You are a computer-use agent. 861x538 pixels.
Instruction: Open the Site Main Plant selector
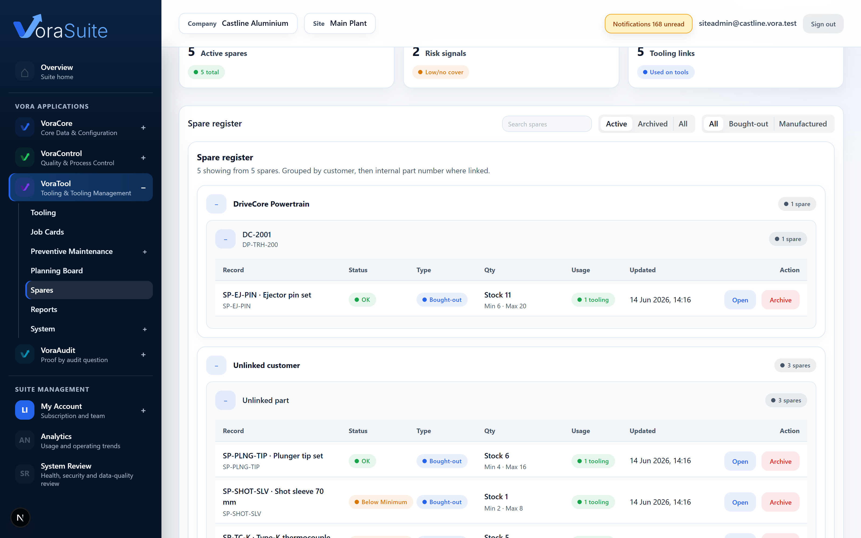click(340, 23)
